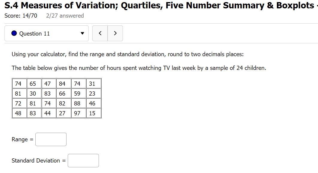Click the Range = label
318x173 pixels.
point(22,139)
